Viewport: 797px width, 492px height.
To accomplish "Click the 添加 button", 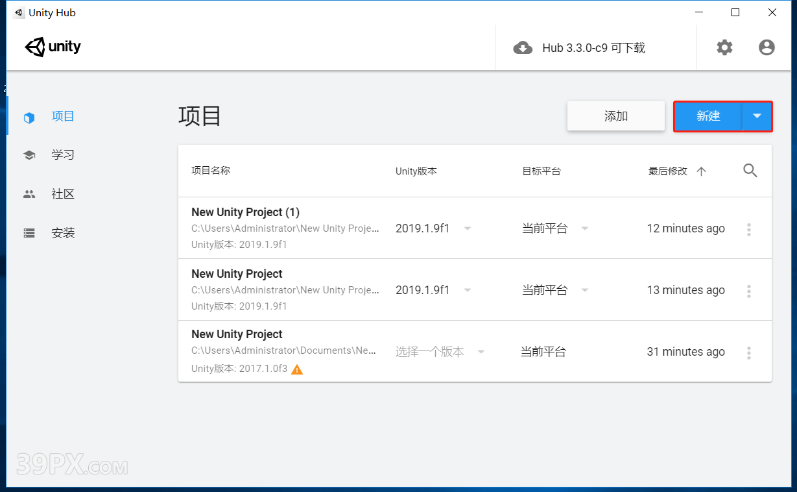I will click(x=616, y=116).
